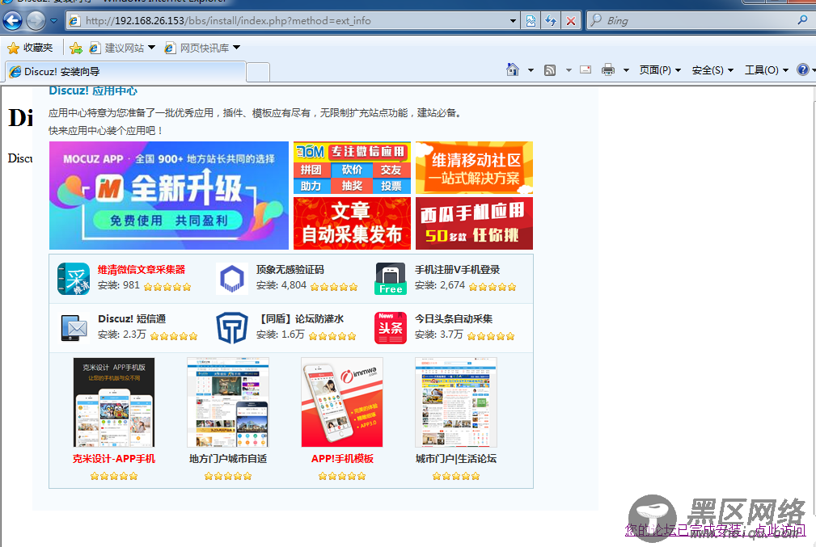The width and height of the screenshot is (816, 547).
Task: Open the 地方门户城市自适 template link
Action: 228,459
